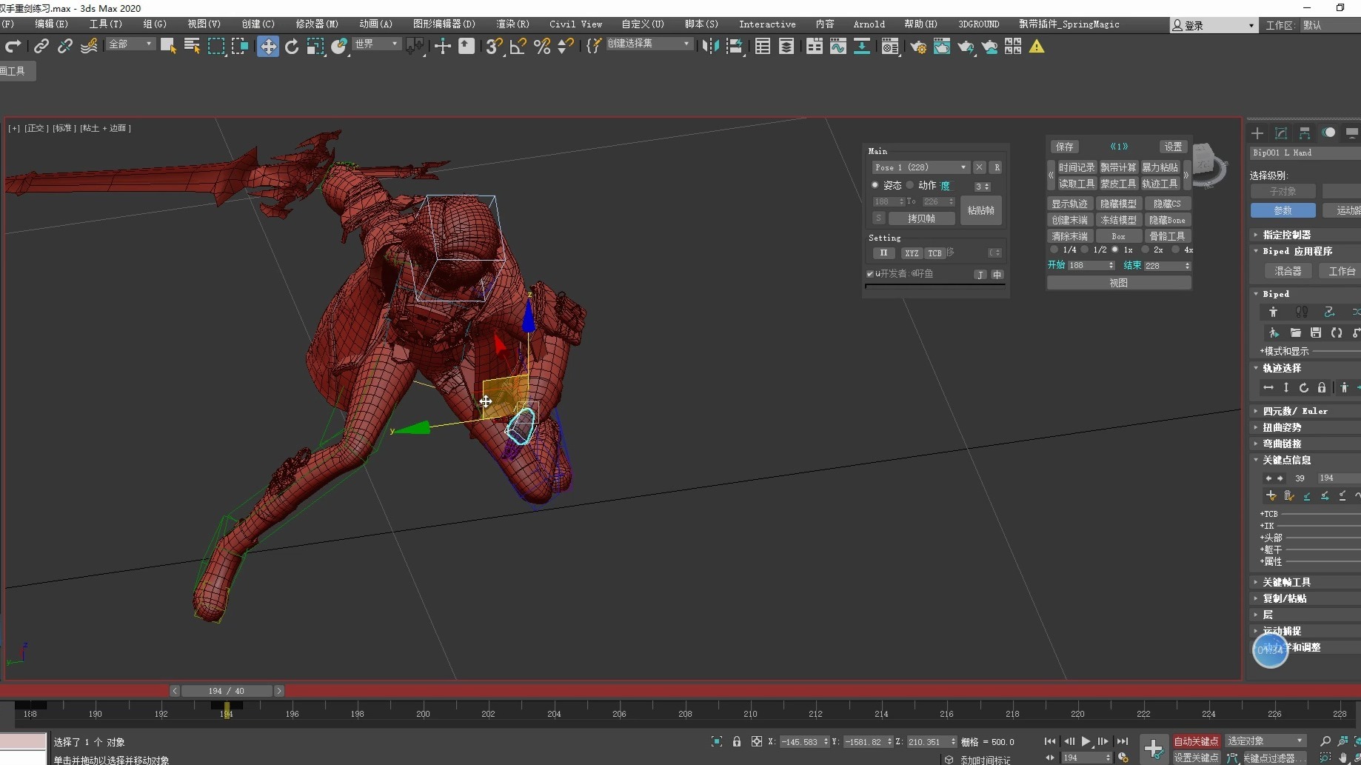Click the 隐藏模型 button
1361x765 pixels.
pyautogui.click(x=1117, y=204)
